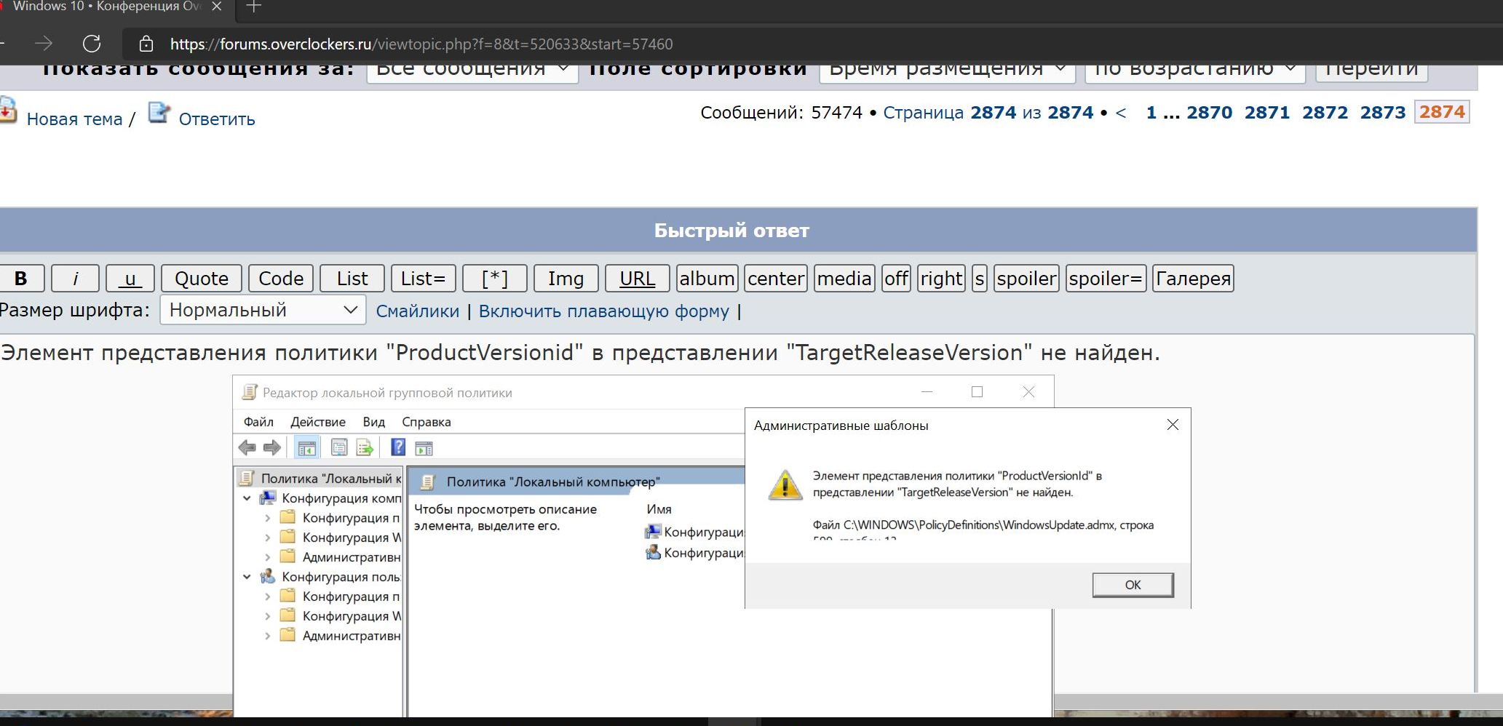Click the album BBCode button
1503x726 pixels.
[x=707, y=279]
